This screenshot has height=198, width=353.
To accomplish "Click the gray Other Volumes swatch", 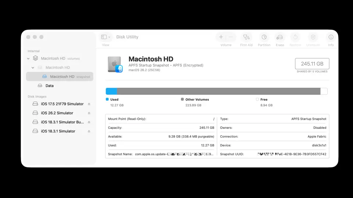I will [182, 99].
